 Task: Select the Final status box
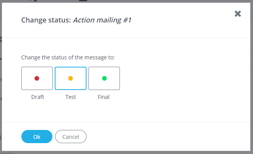tap(104, 78)
